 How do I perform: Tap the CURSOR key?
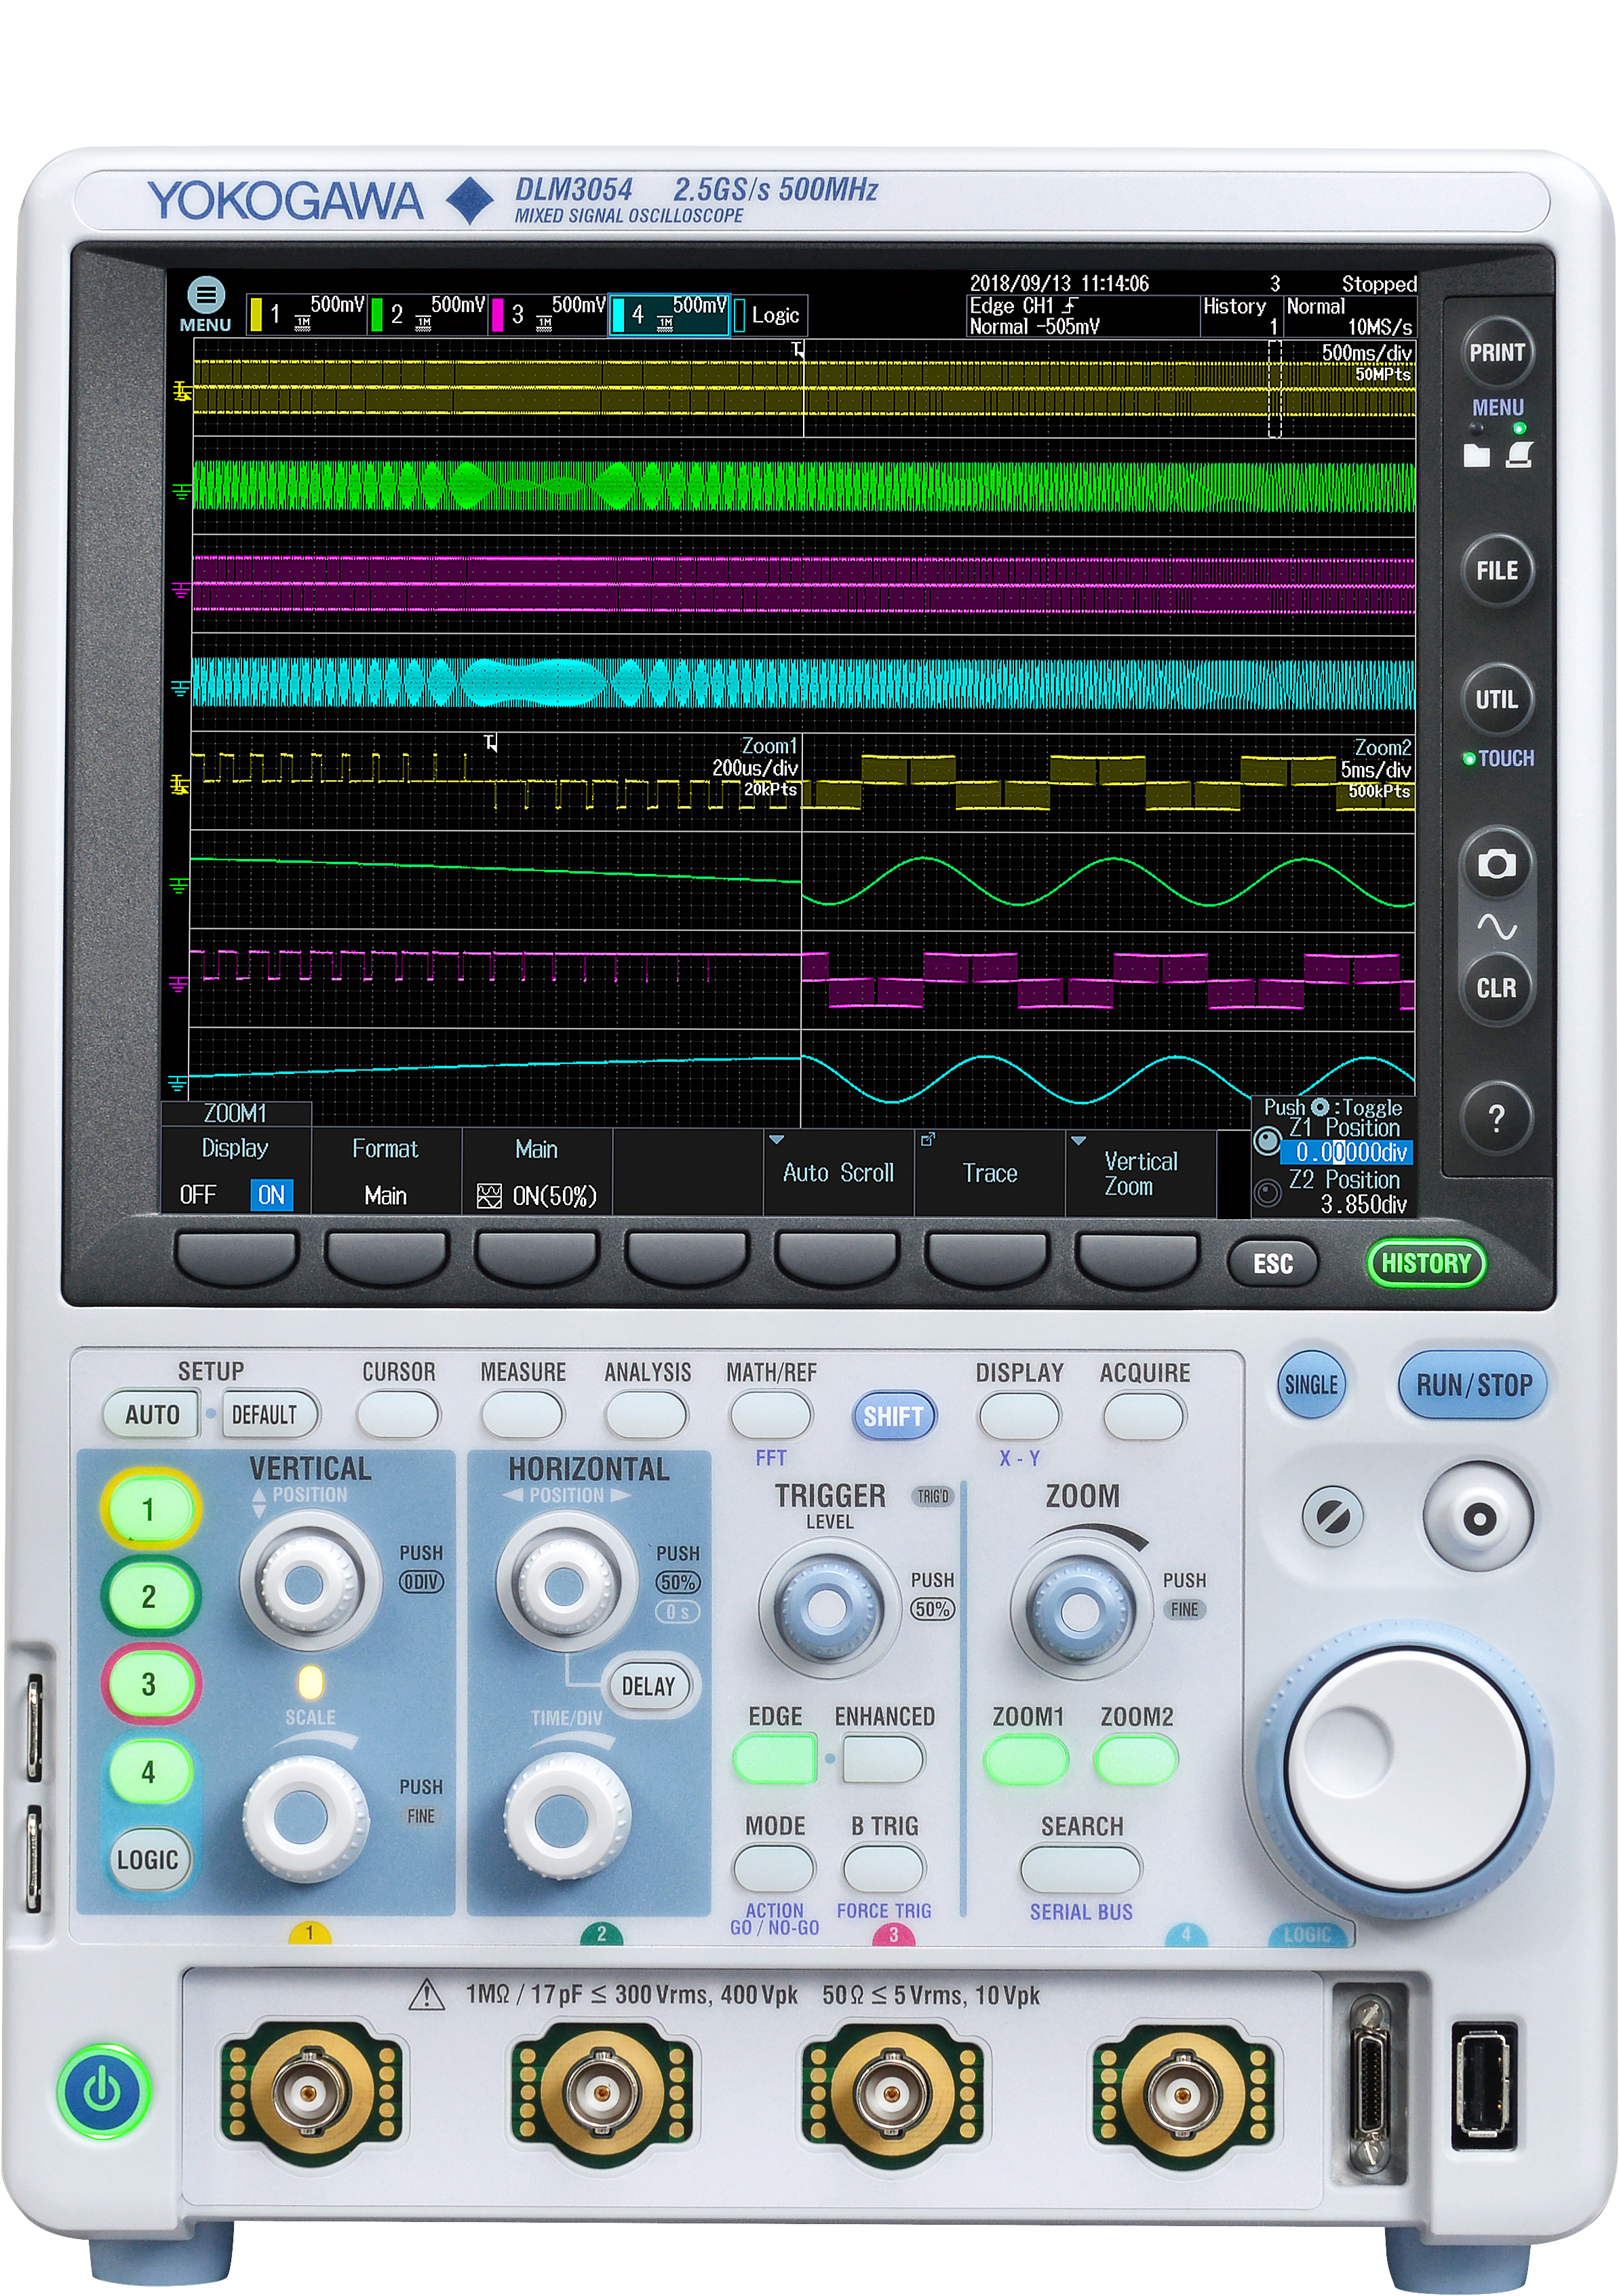click(x=397, y=1416)
